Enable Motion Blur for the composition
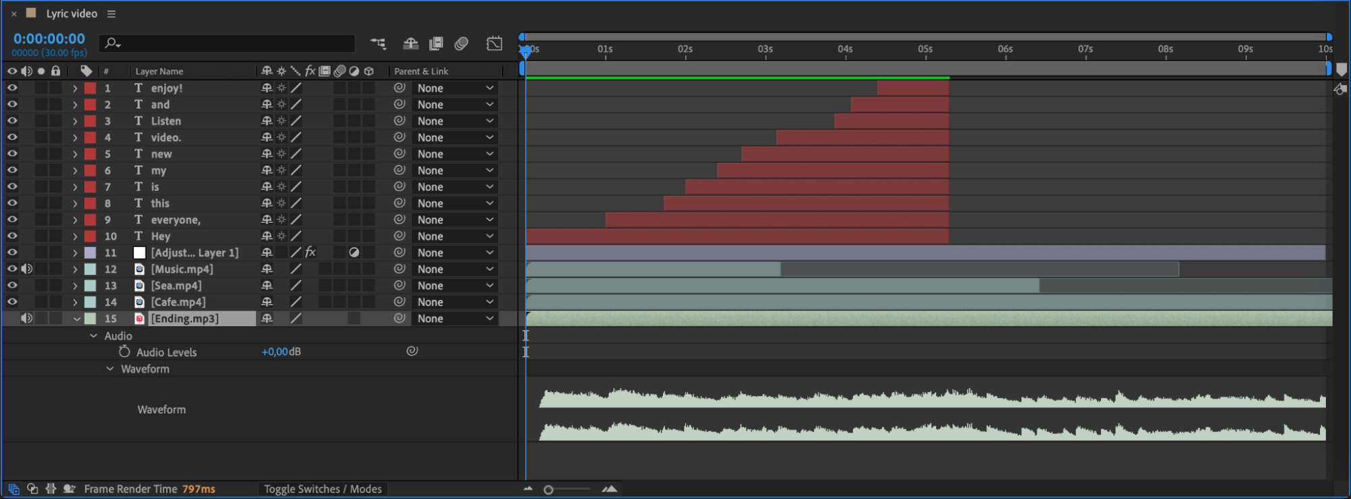 tap(462, 44)
